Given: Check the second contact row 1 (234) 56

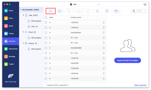Looking at the screenshot, I should [46, 28].
